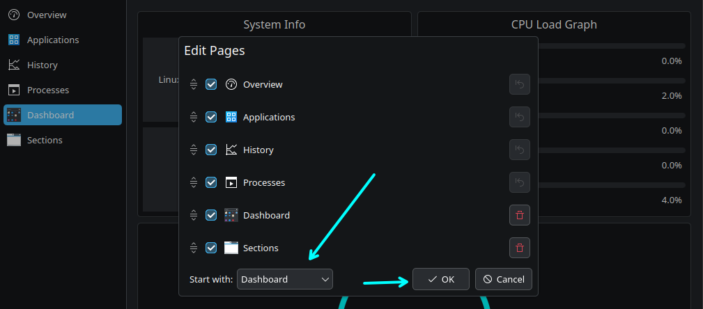Click Processes window icon in dialog
The image size is (703, 309).
231,182
